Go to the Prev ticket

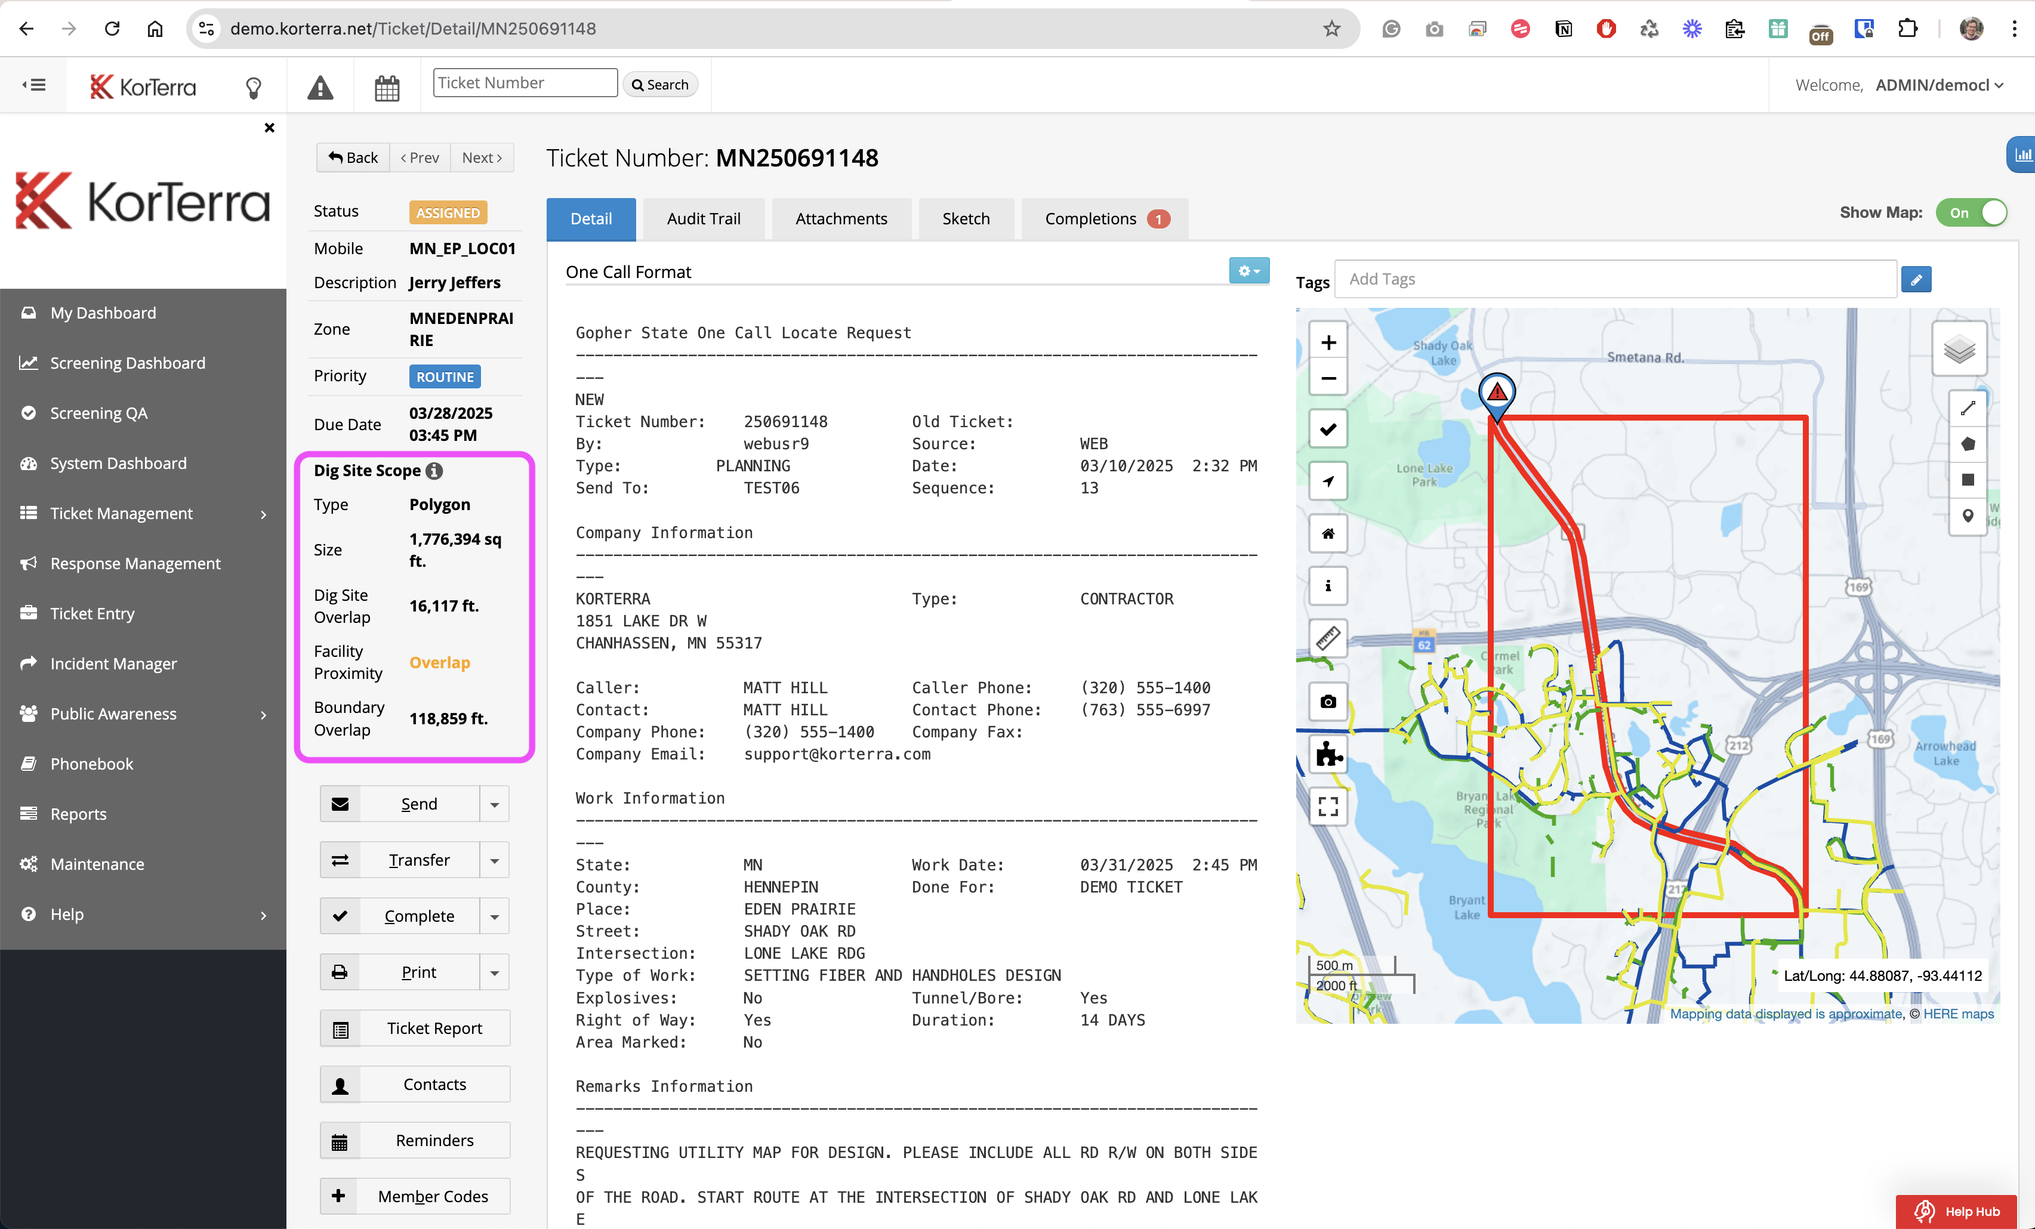[x=420, y=158]
